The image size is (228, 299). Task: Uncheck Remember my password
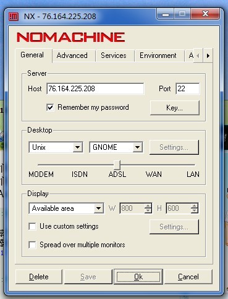50,107
